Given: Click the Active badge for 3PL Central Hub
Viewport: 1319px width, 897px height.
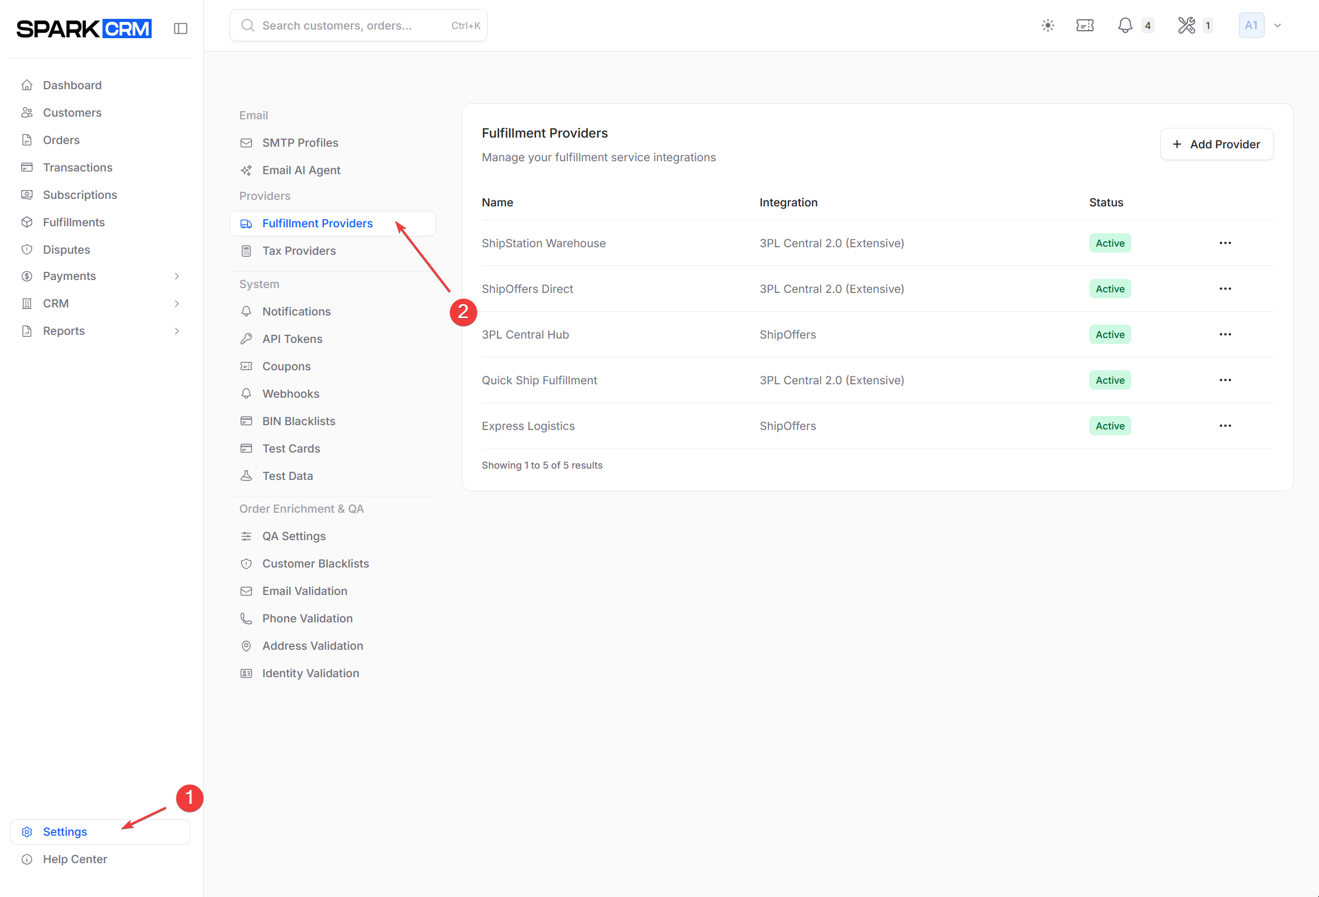Looking at the screenshot, I should pyautogui.click(x=1110, y=335).
